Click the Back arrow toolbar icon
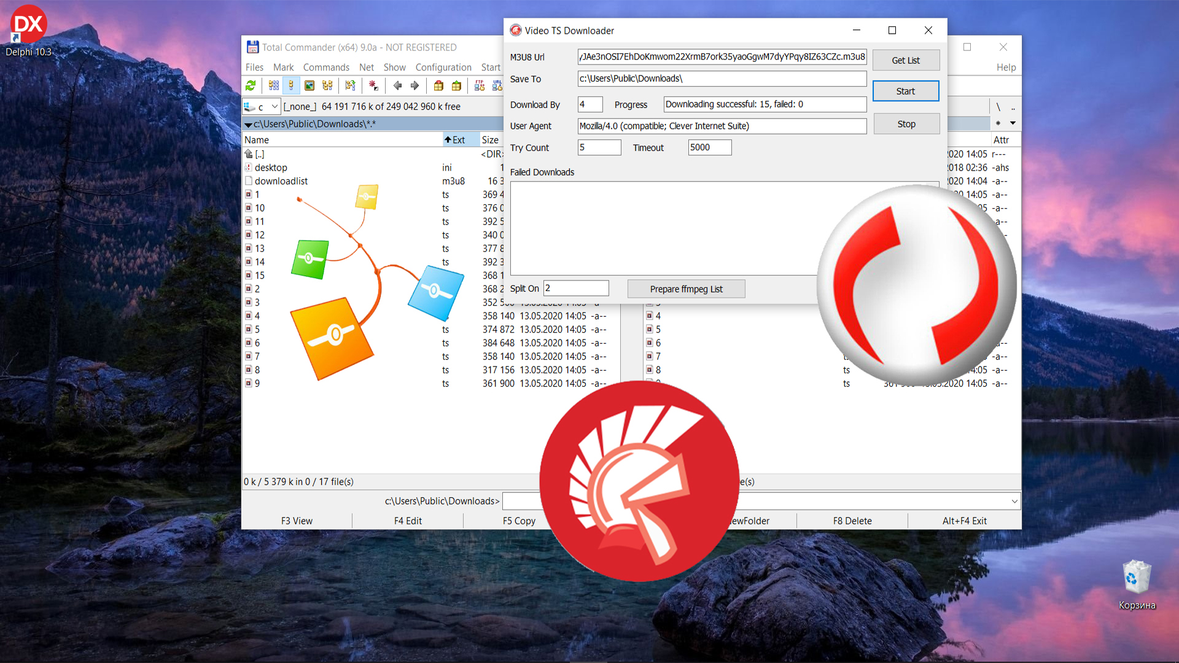Image resolution: width=1179 pixels, height=663 pixels. pos(397,86)
